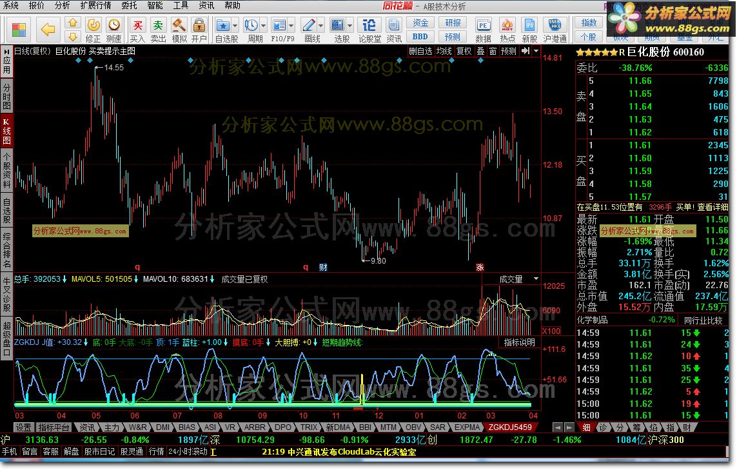
Task: Open the 论股堂 forum icon
Action: point(369,30)
